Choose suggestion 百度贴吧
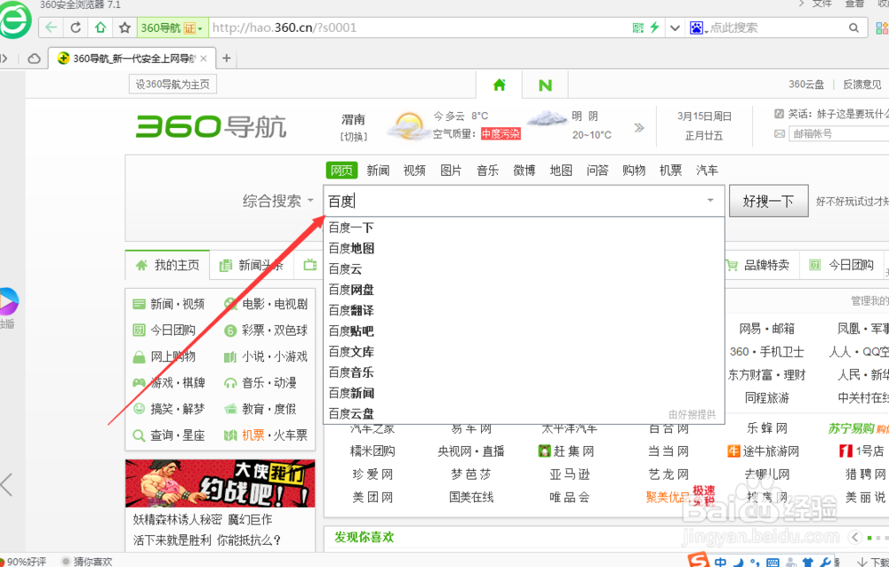This screenshot has width=889, height=567. point(524,331)
